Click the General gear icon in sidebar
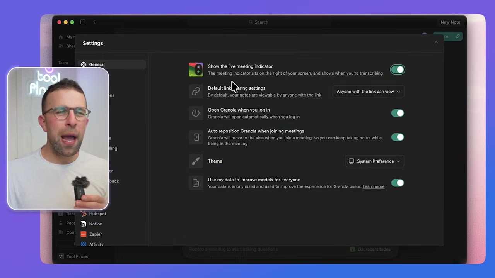Image resolution: width=495 pixels, height=278 pixels. coord(84,64)
